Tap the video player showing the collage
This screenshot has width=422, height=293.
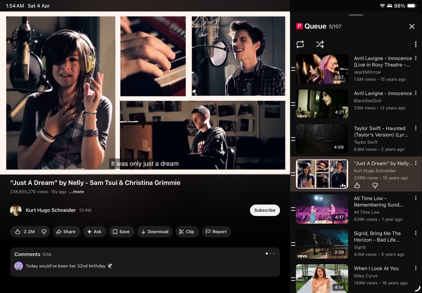[x=145, y=93]
